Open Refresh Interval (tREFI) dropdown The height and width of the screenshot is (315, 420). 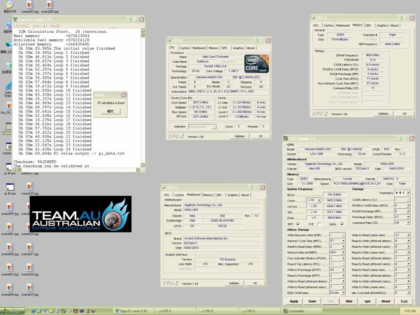click(x=343, y=252)
